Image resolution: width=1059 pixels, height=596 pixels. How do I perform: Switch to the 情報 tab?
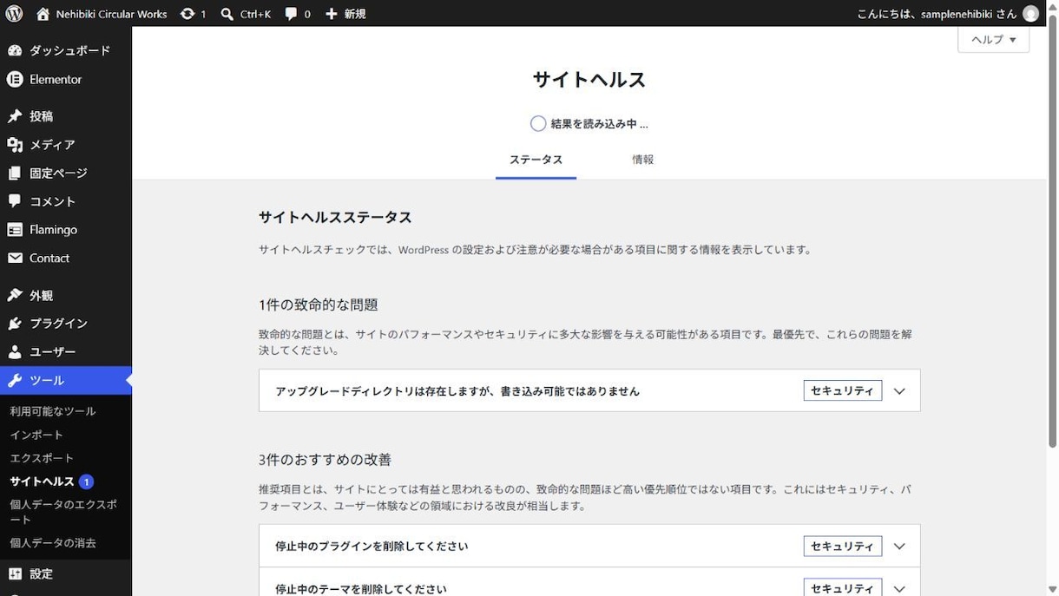tap(643, 160)
